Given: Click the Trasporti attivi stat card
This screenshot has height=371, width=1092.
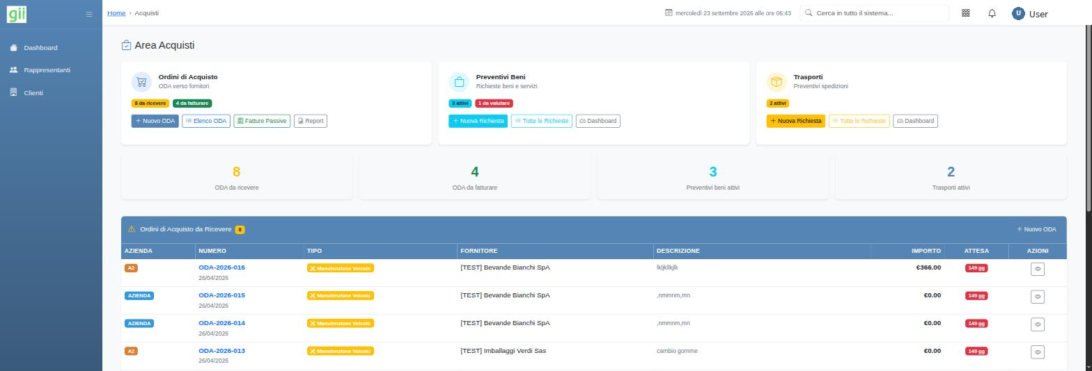Looking at the screenshot, I should [x=951, y=177].
